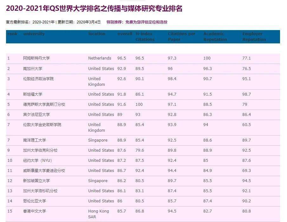The height and width of the screenshot is (222, 287).
Task: Click the update date text 2020年3月4日
Action: (89, 22)
